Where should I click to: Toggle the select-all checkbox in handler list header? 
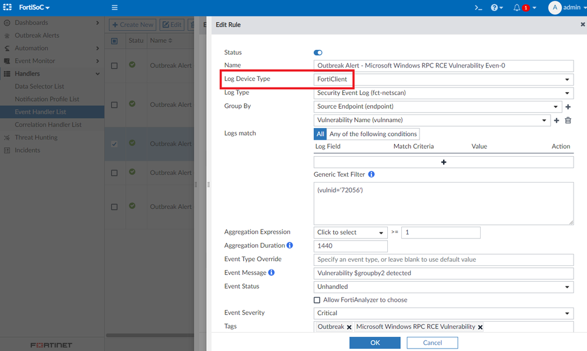tap(115, 41)
